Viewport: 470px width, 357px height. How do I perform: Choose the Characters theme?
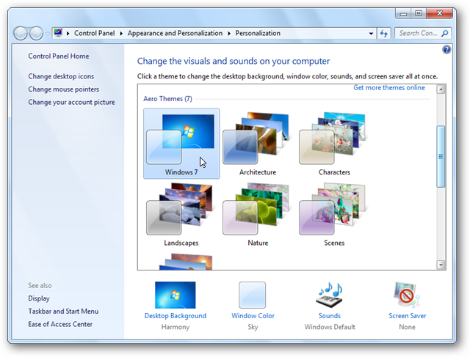coord(334,144)
